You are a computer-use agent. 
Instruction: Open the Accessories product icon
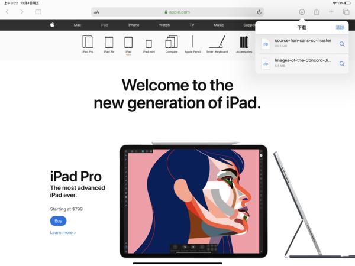tap(244, 44)
